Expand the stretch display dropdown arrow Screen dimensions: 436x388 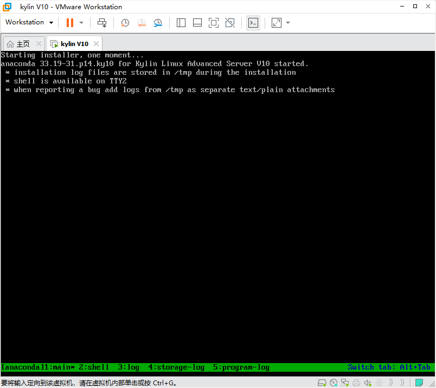tap(288, 23)
